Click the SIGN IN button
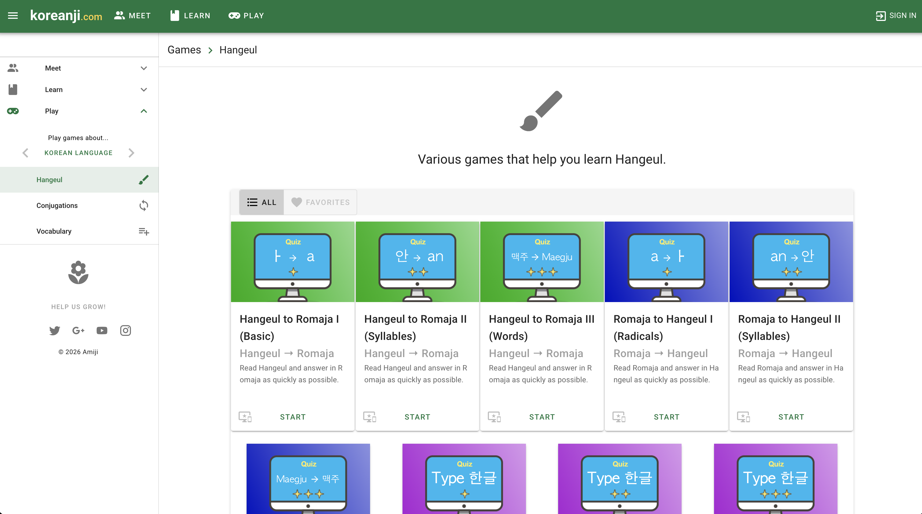 point(896,15)
